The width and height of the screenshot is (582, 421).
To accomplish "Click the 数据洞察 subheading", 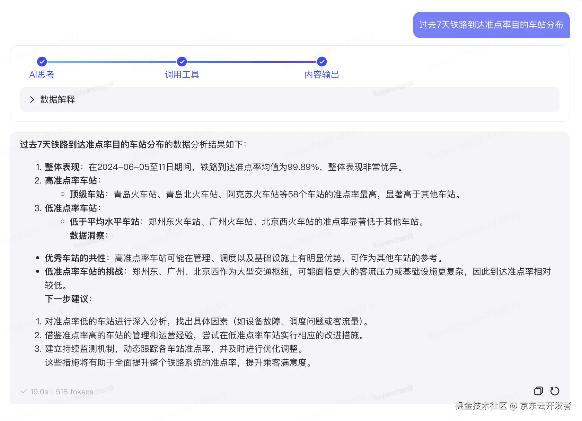I will point(89,236).
